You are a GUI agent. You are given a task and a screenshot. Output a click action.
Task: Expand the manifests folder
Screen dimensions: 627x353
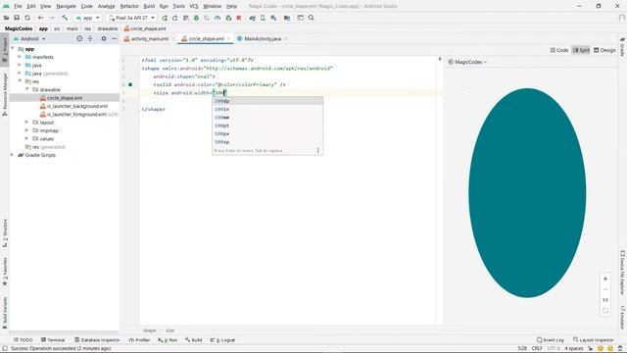coord(20,57)
